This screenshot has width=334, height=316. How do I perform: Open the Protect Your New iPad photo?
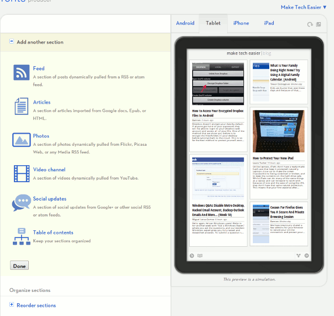tap(279, 131)
